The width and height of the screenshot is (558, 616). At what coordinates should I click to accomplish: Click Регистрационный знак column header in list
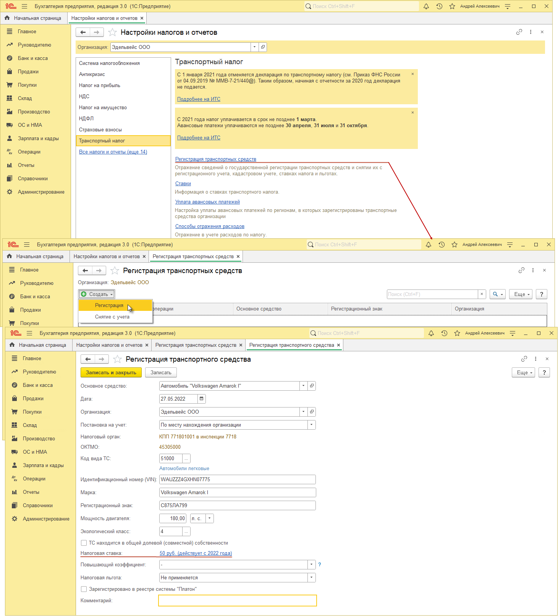pos(390,309)
